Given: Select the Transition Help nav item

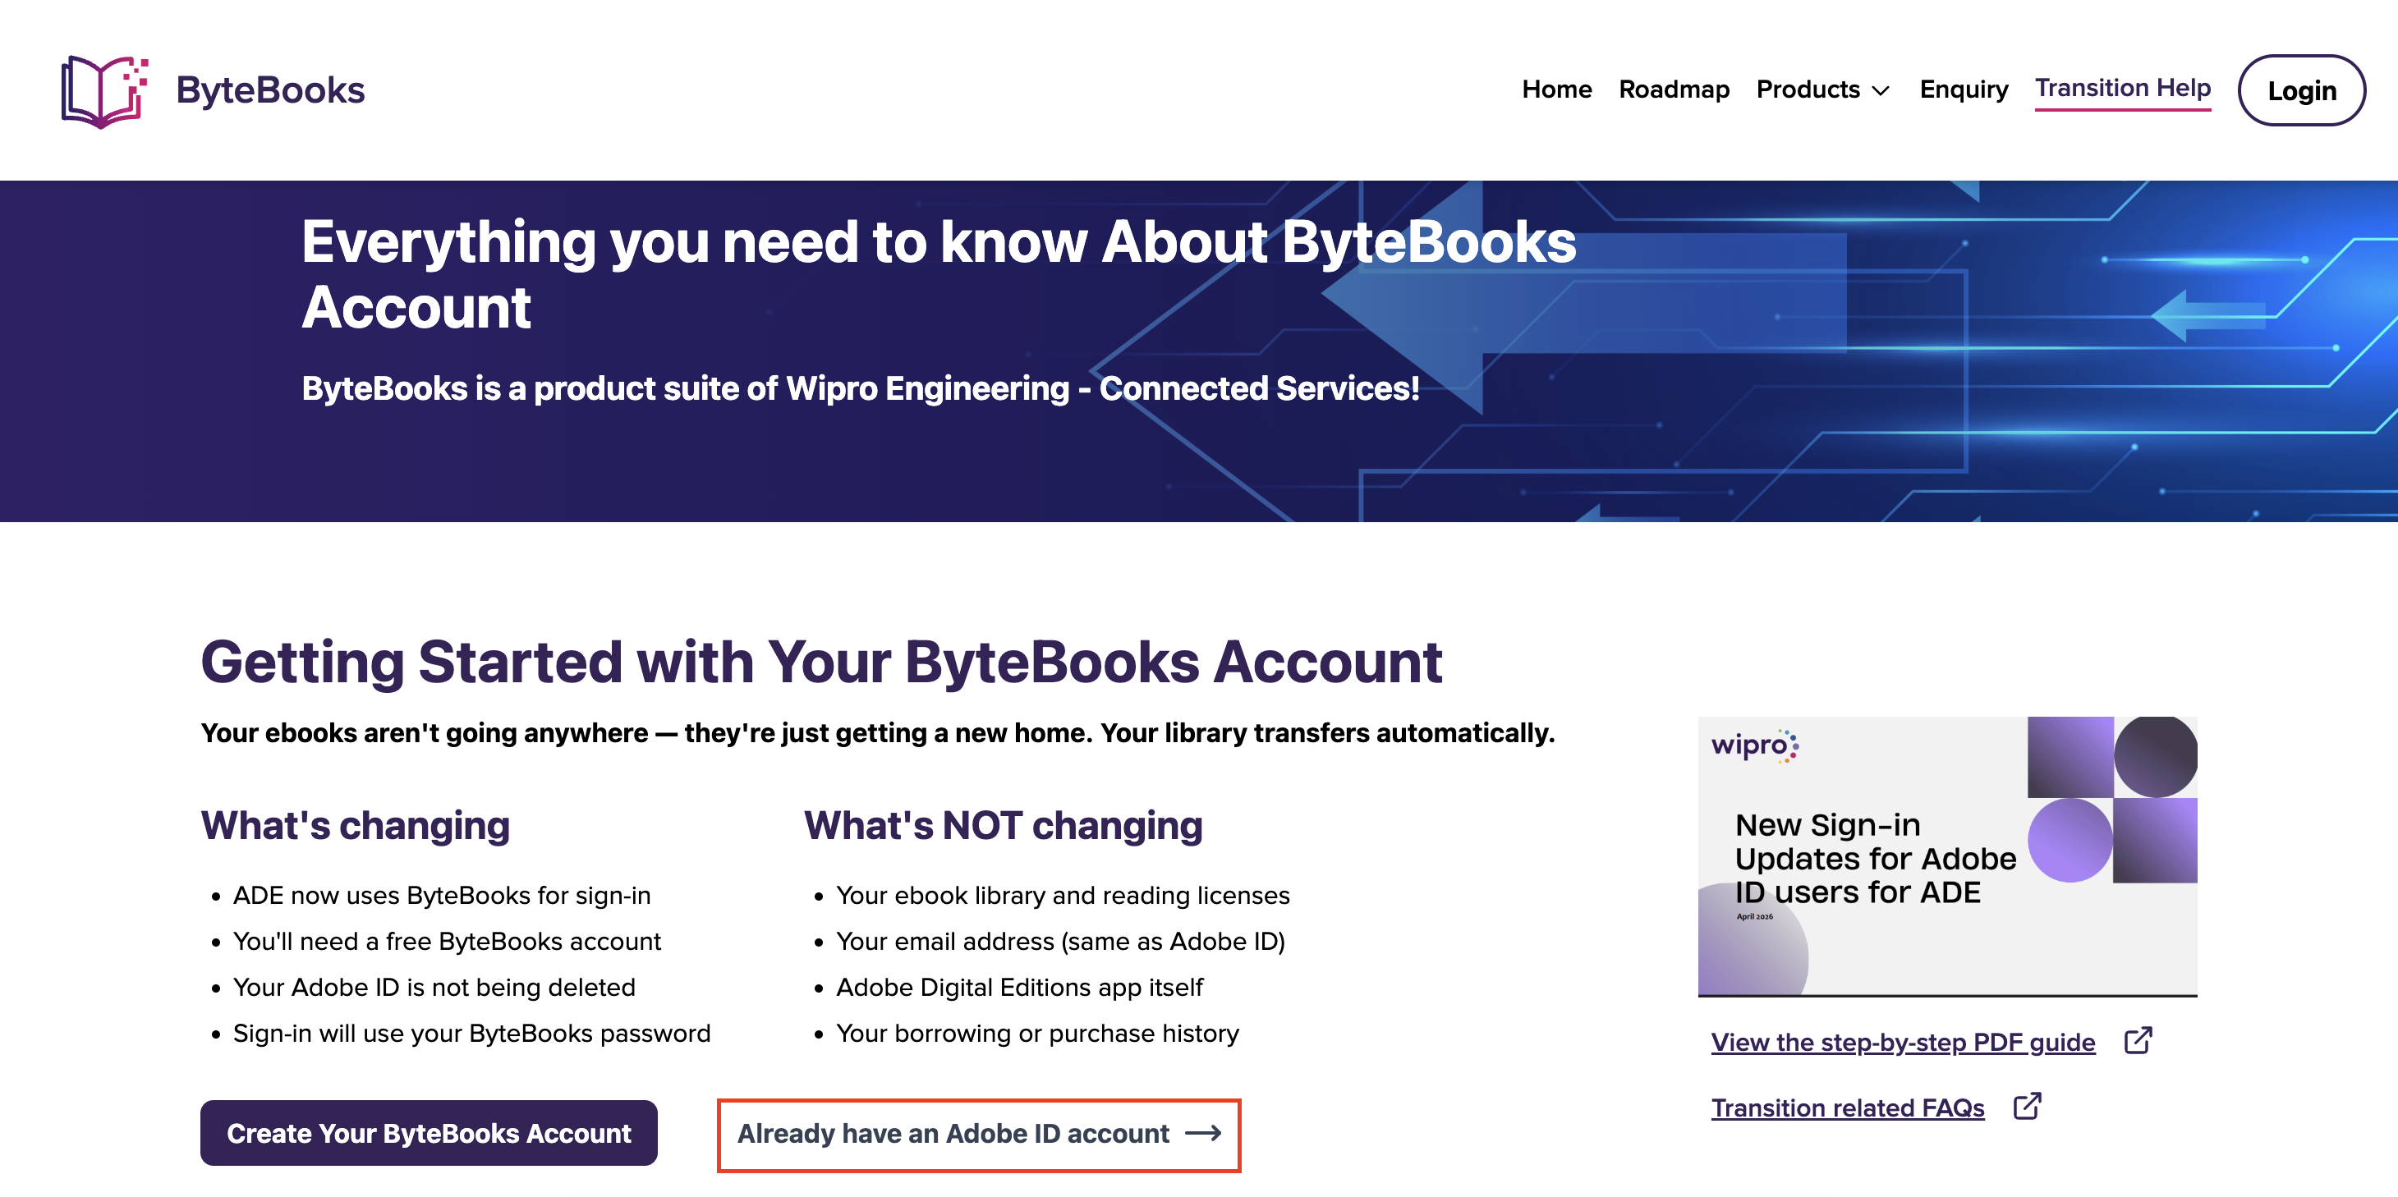Looking at the screenshot, I should coord(2122,89).
